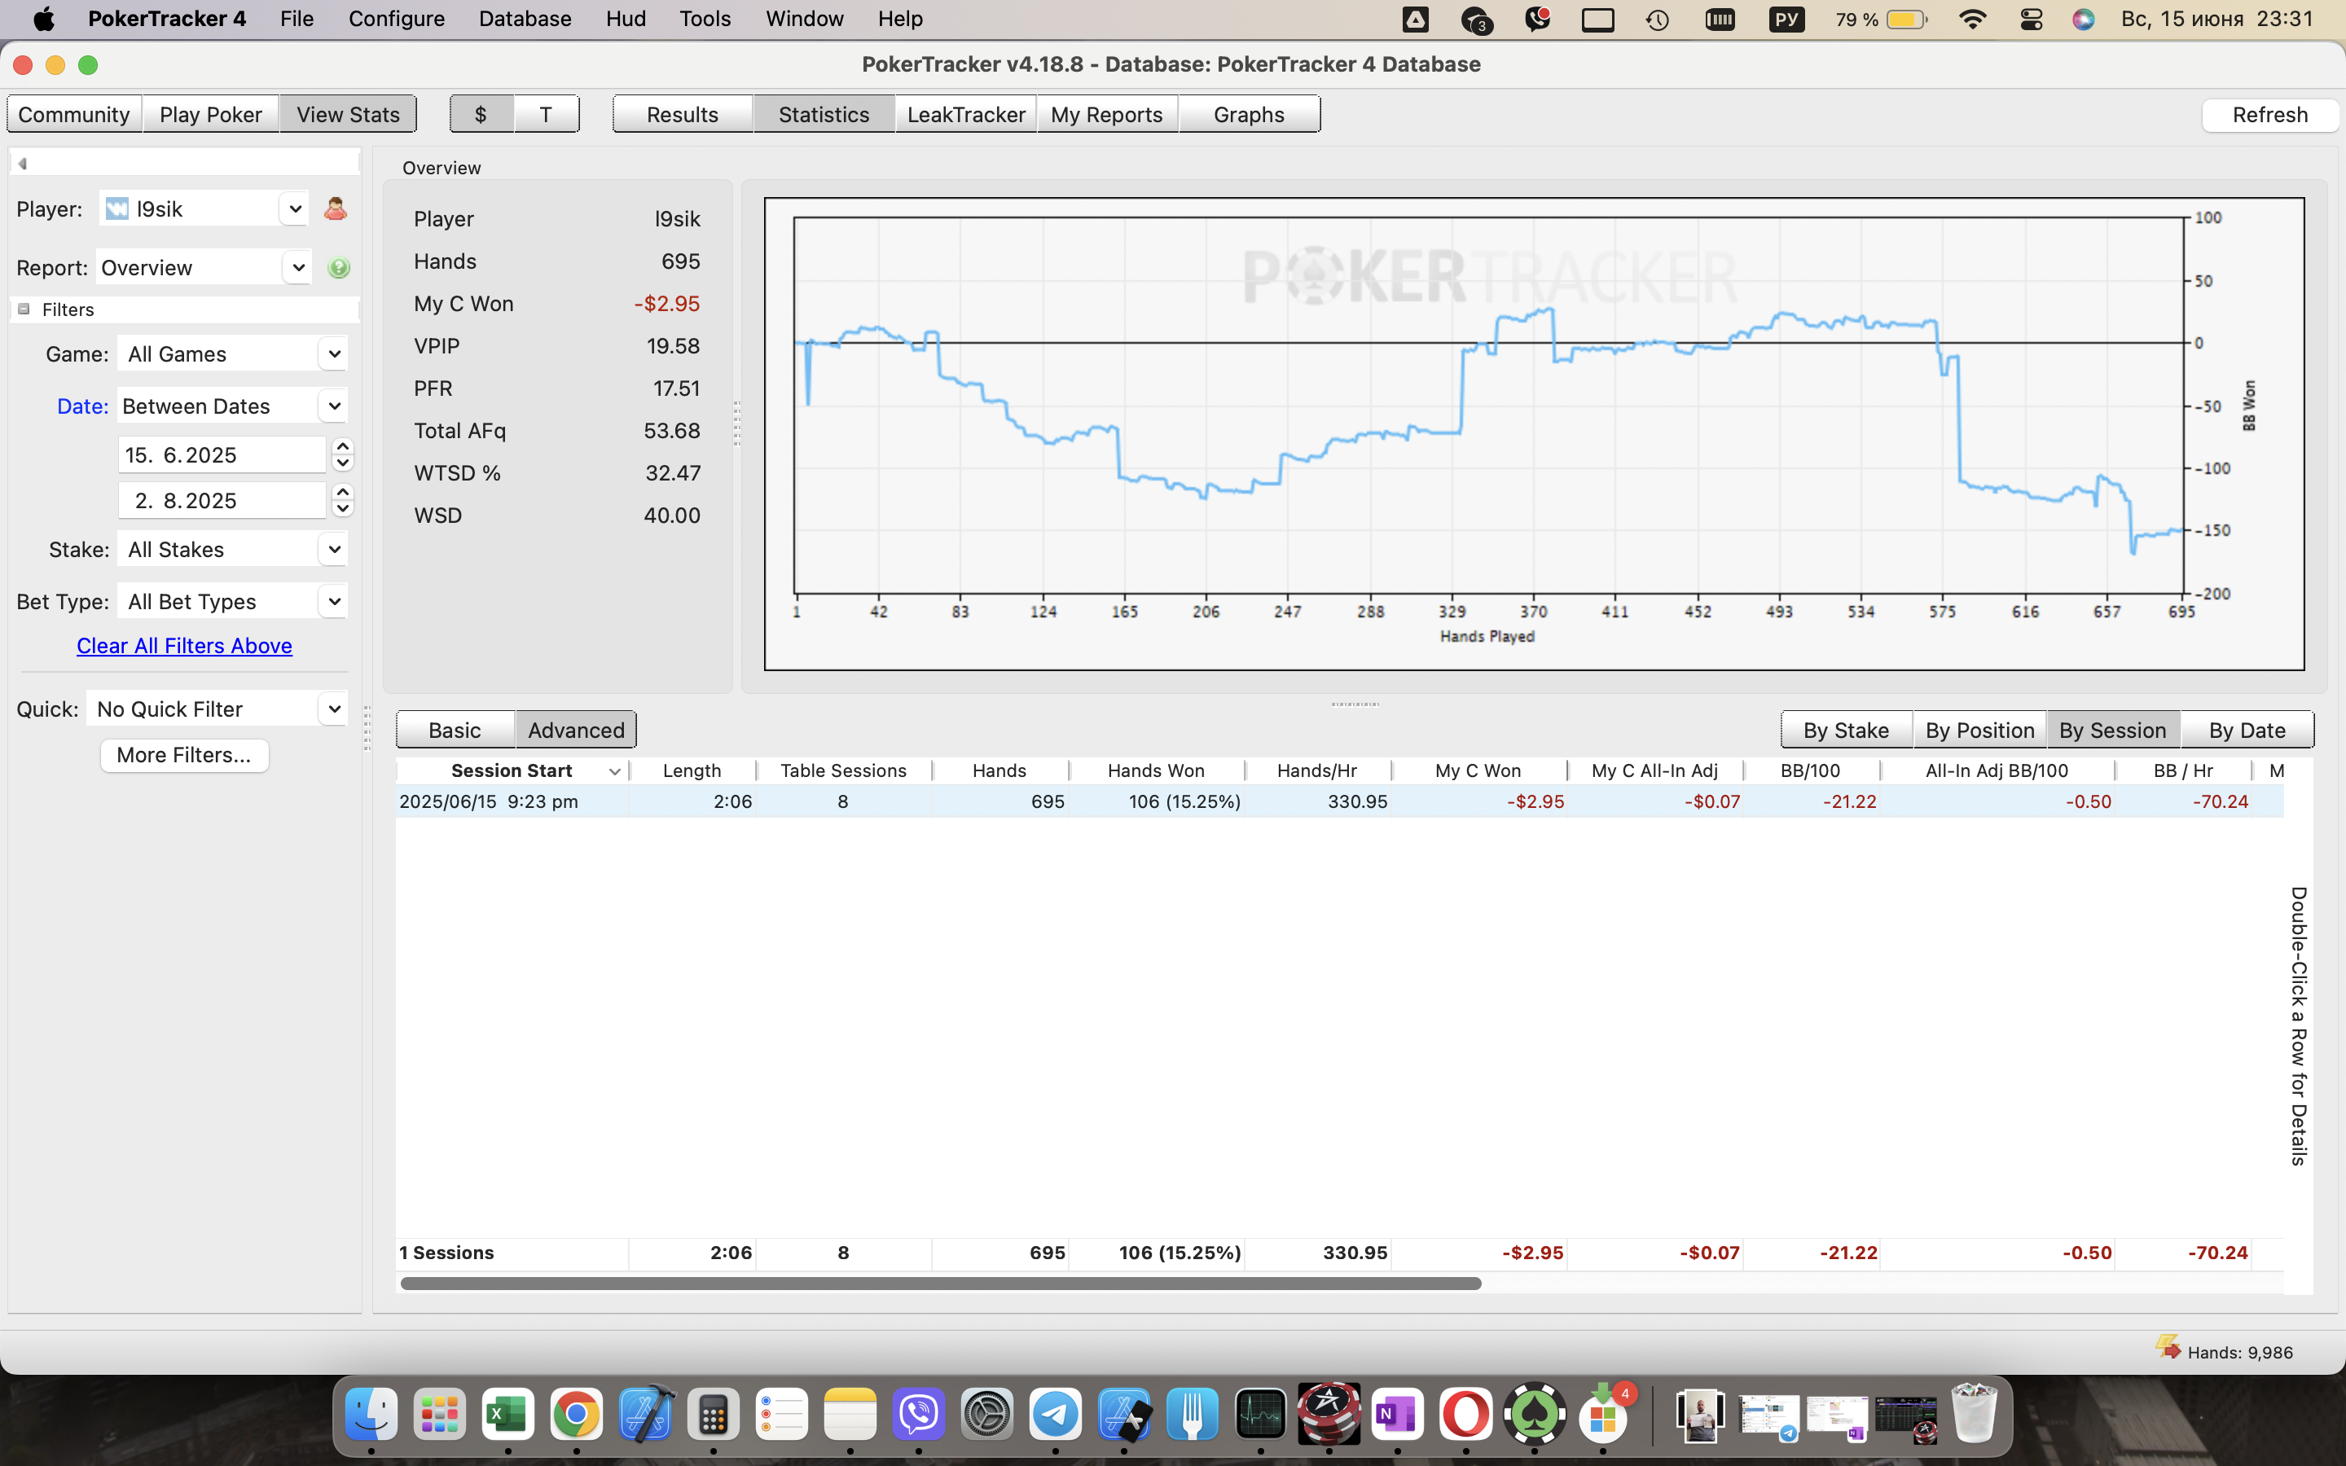The image size is (2346, 1466).
Task: Group results By Session
Action: pos(2112,730)
